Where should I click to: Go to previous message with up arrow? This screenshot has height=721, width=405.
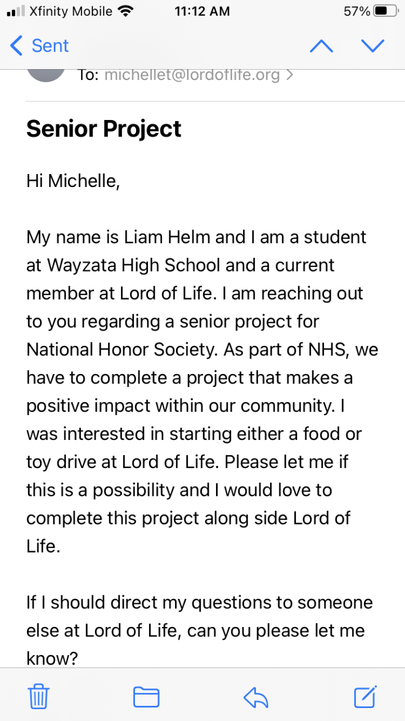pyautogui.click(x=321, y=46)
